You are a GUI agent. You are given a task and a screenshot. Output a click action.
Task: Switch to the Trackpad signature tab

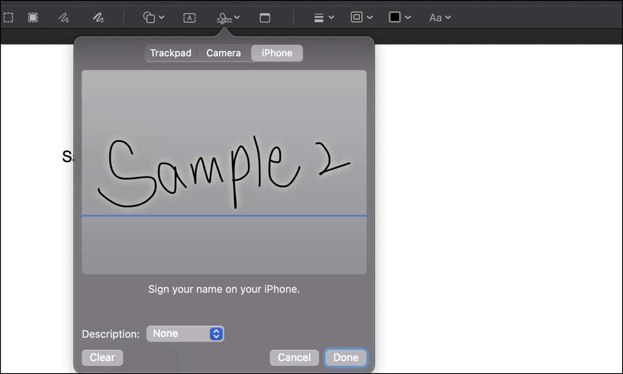click(171, 53)
